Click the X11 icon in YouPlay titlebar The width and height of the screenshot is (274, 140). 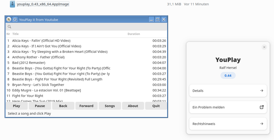(x=9, y=19)
